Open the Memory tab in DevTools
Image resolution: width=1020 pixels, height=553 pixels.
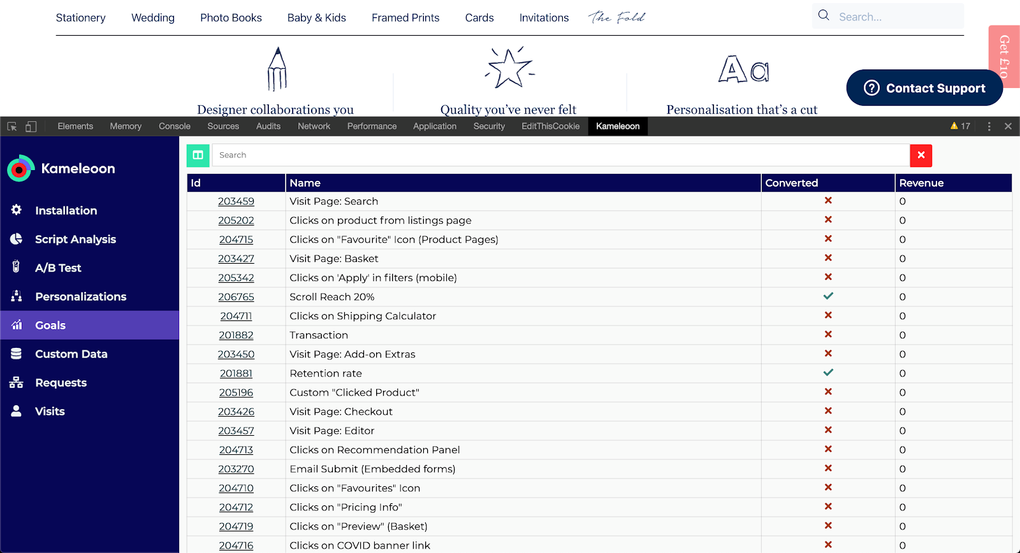(x=126, y=126)
